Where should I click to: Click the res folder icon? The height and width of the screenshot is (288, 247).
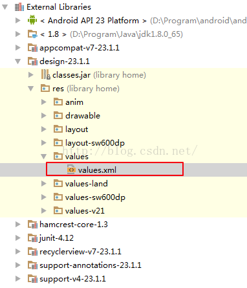pyautogui.click(x=45, y=88)
